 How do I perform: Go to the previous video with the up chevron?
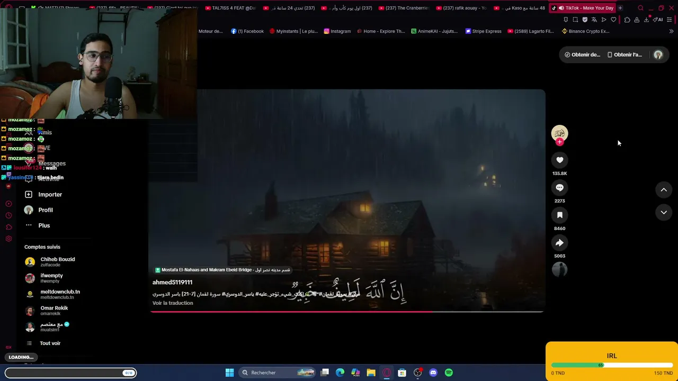[664, 190]
